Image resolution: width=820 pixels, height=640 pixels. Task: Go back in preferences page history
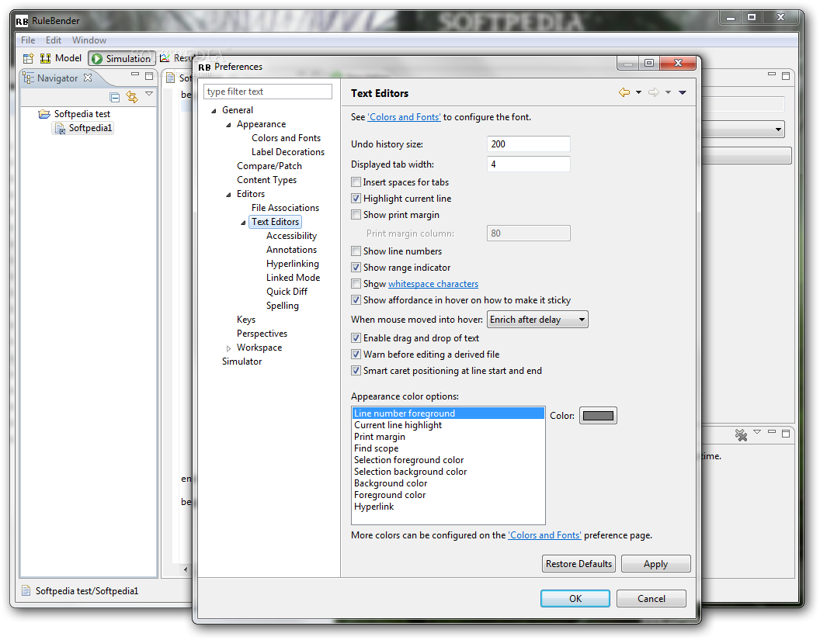point(624,92)
